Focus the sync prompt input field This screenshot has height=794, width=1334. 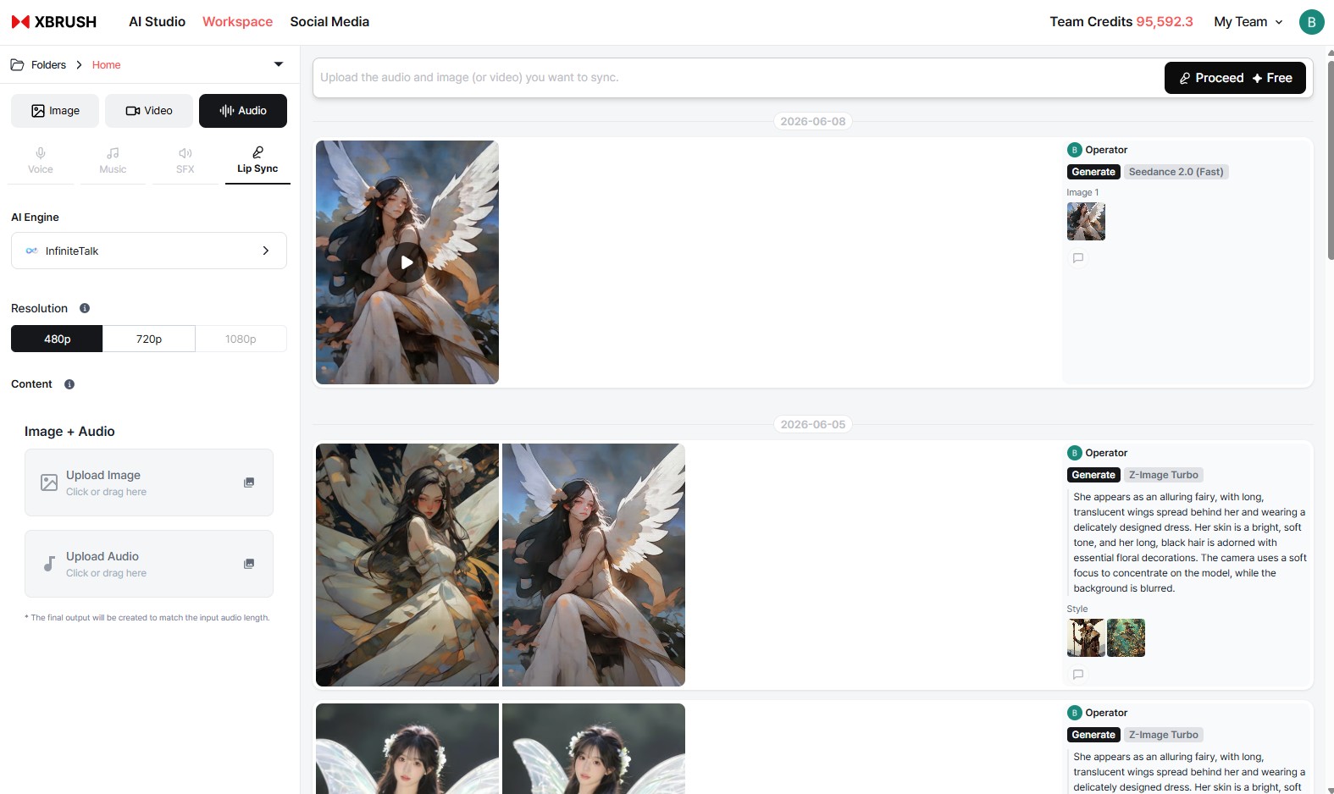pyautogui.click(x=737, y=78)
